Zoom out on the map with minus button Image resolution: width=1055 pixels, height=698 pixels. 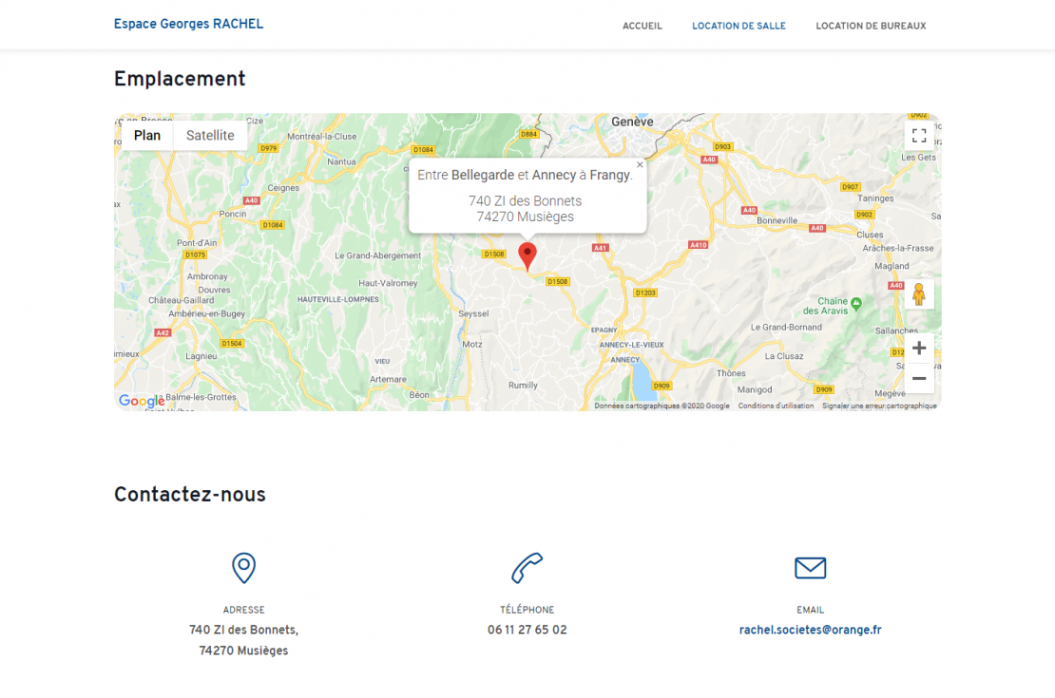pyautogui.click(x=919, y=379)
